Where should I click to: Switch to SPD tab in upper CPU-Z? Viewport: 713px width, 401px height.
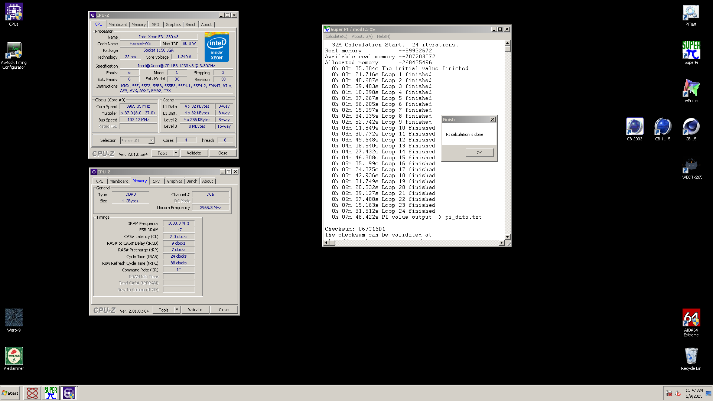coord(156,25)
